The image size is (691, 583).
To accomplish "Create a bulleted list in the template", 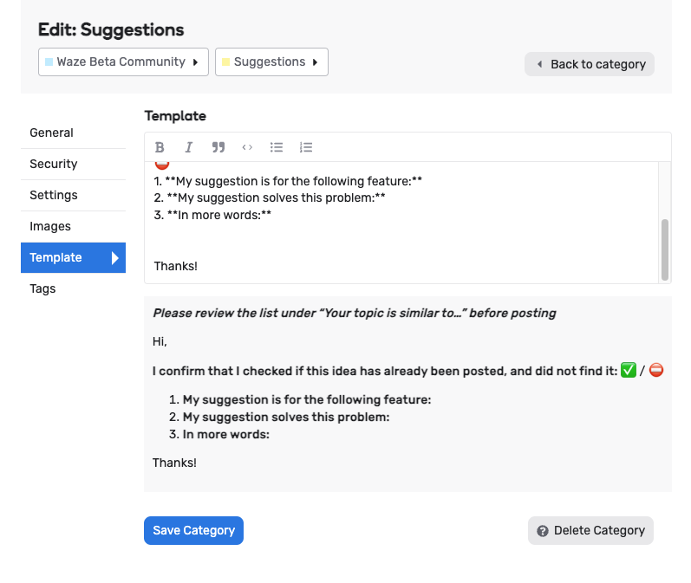I will click(277, 147).
